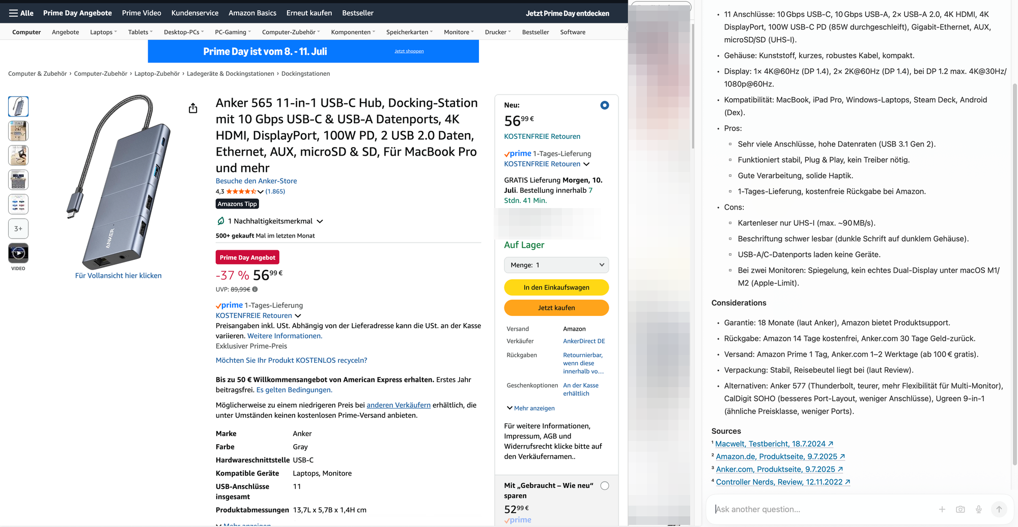This screenshot has height=527, width=1018.
Task: Open the Controller Nerds Review source link
Action: click(783, 482)
